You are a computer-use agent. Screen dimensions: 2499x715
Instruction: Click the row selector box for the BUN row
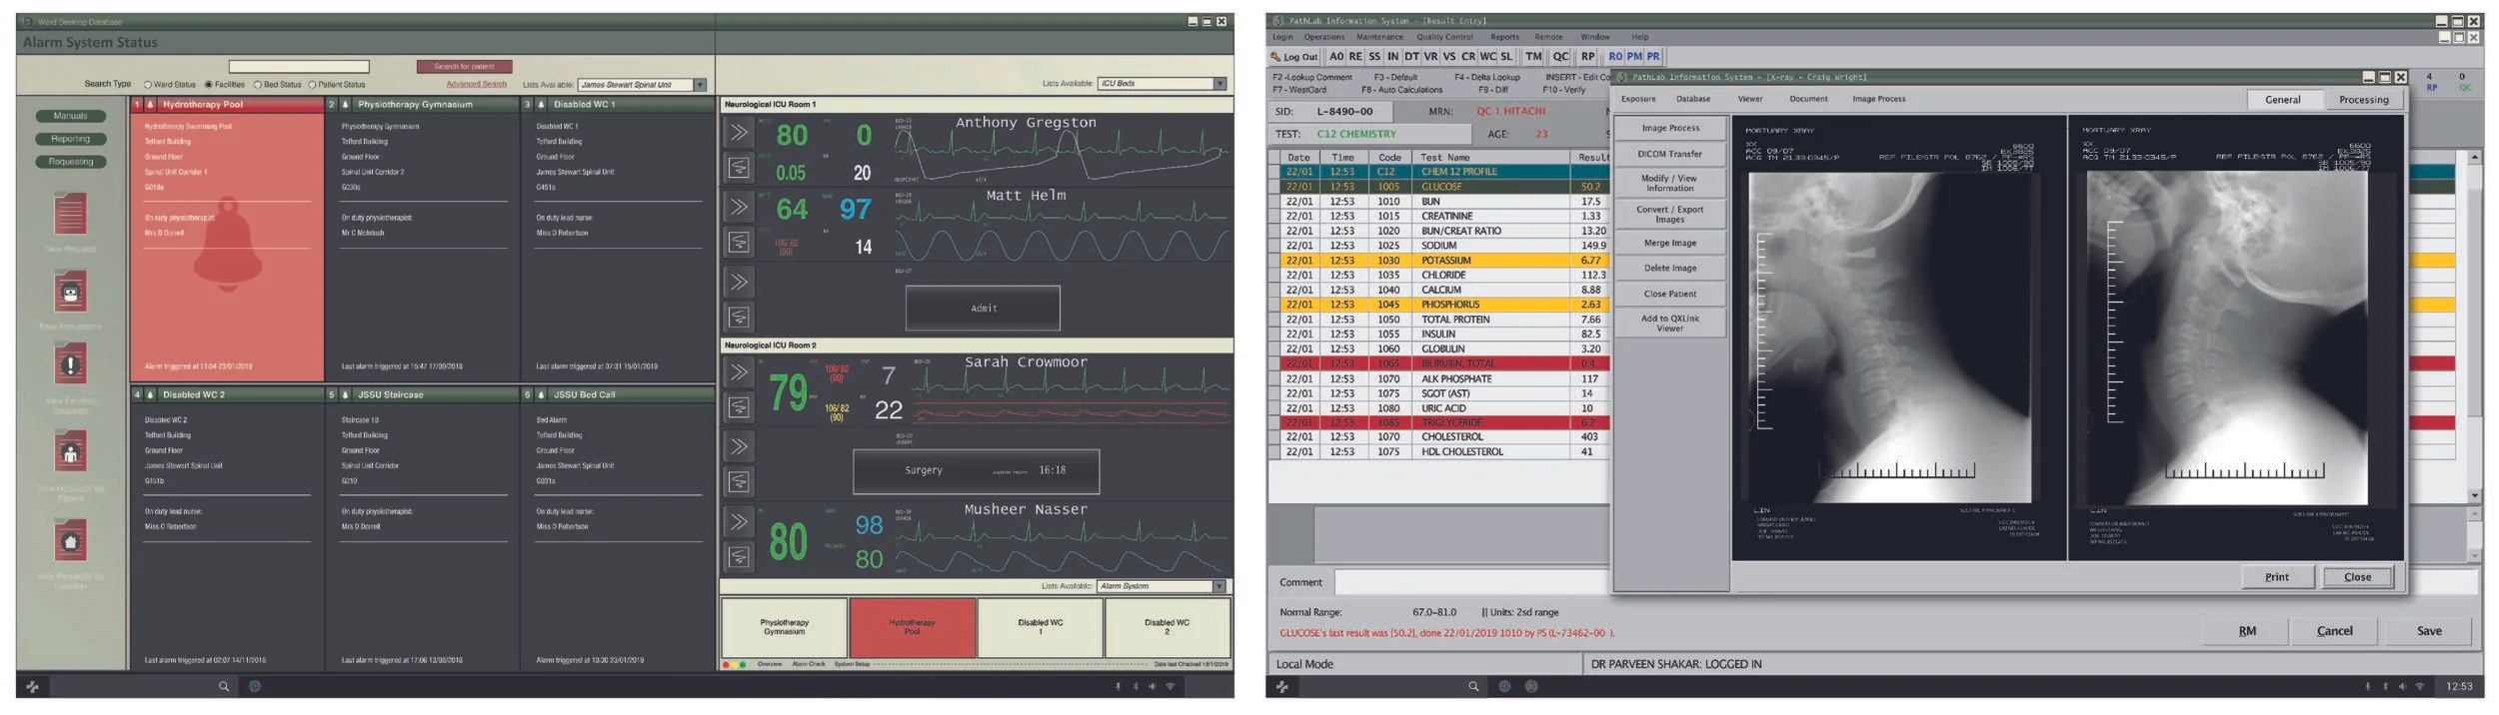point(1274,202)
